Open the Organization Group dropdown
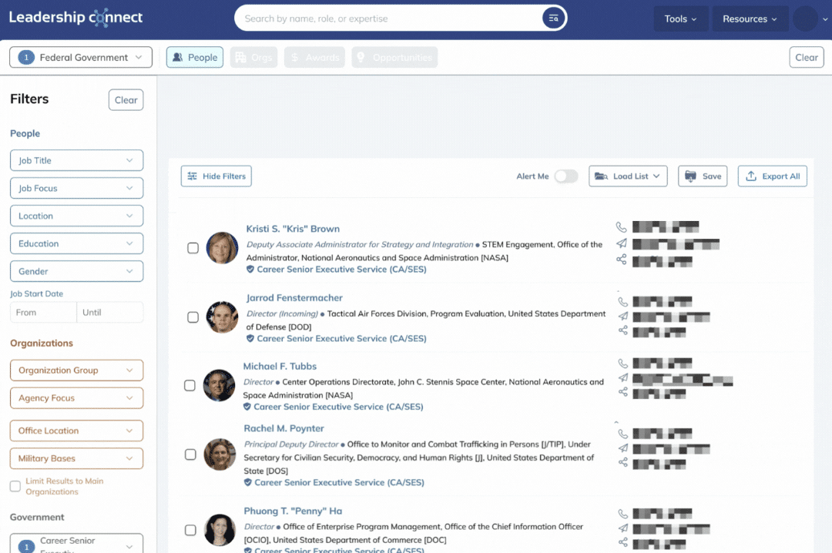Screen dimensions: 832x553 tap(76, 370)
